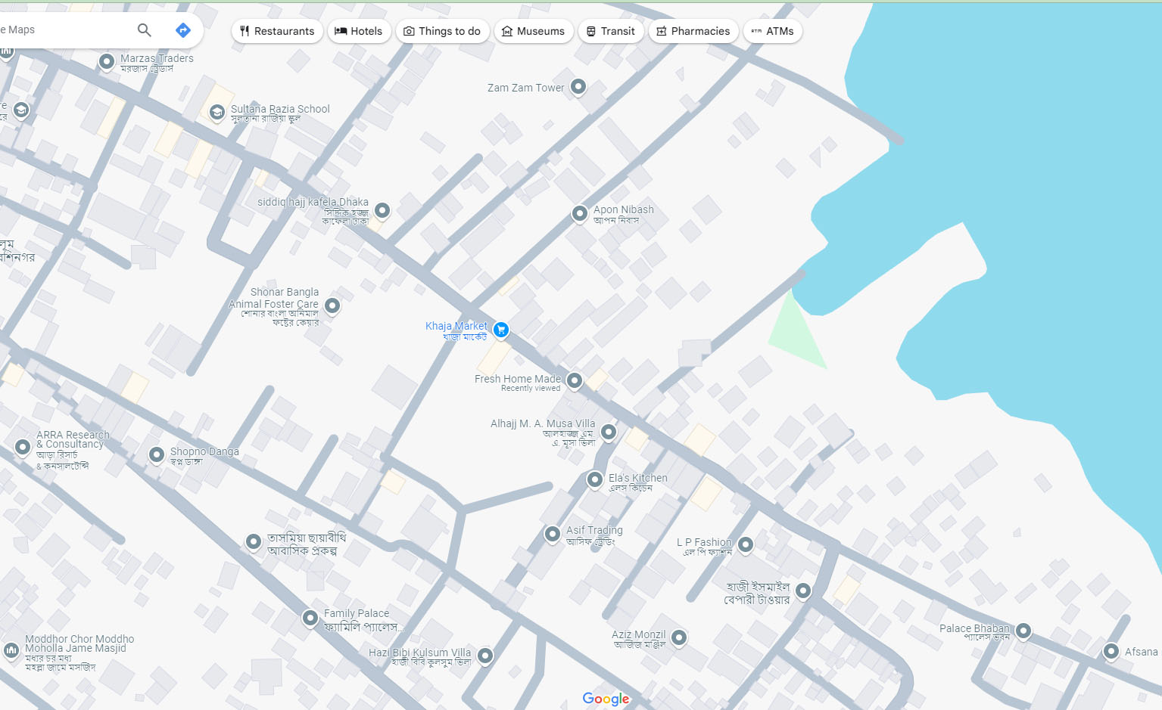This screenshot has height=710, width=1162.
Task: Filter map by Hotels
Action: [359, 31]
